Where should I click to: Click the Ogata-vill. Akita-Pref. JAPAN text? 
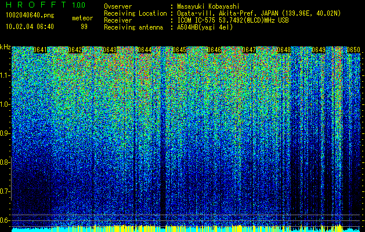coord(227,13)
